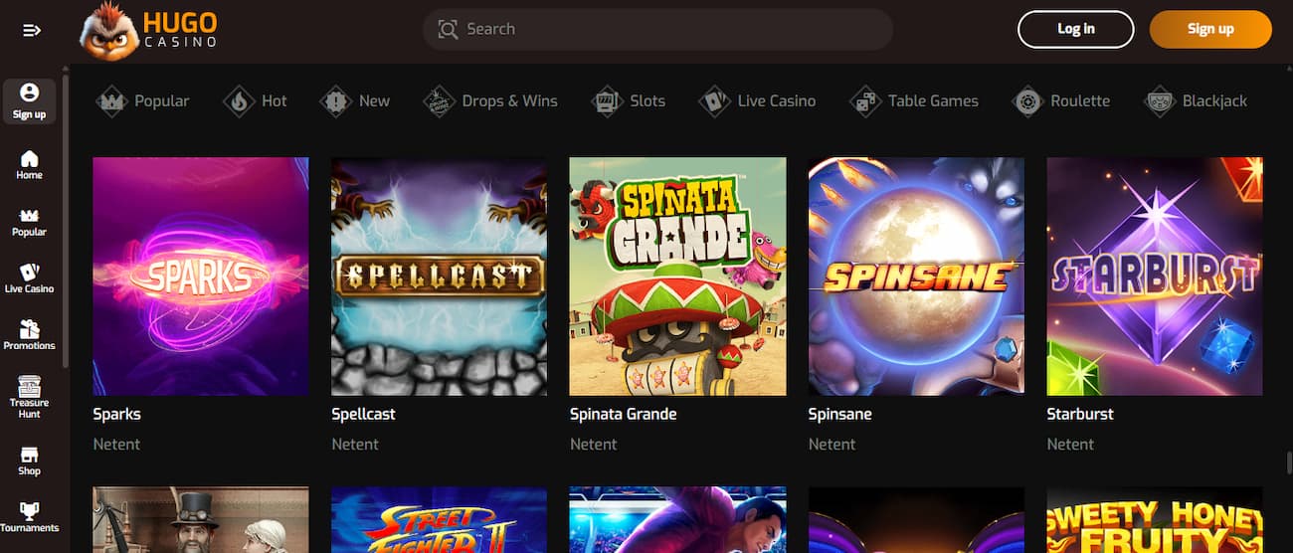Click Netent provider under Sparks
Screen dimensions: 1293x553
coord(116,445)
